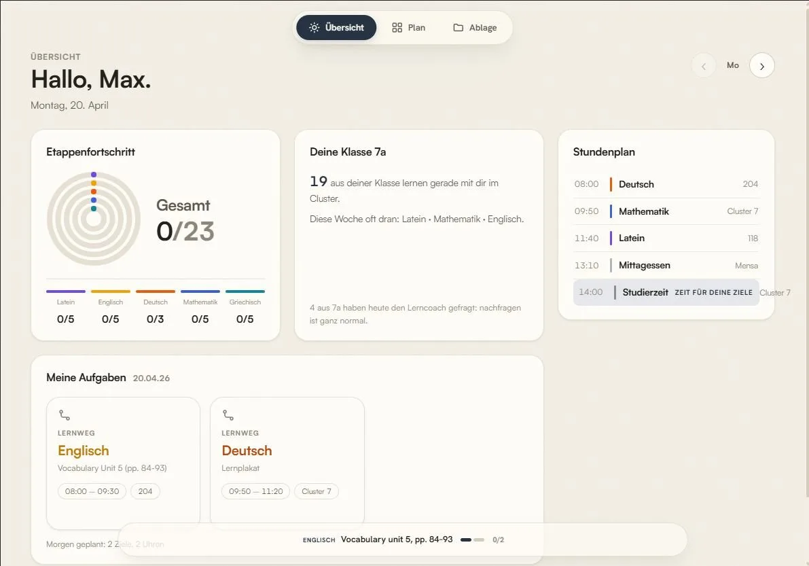This screenshot has width=809, height=566.
Task: Click the Montag, 20. April date
Action: [x=70, y=105]
